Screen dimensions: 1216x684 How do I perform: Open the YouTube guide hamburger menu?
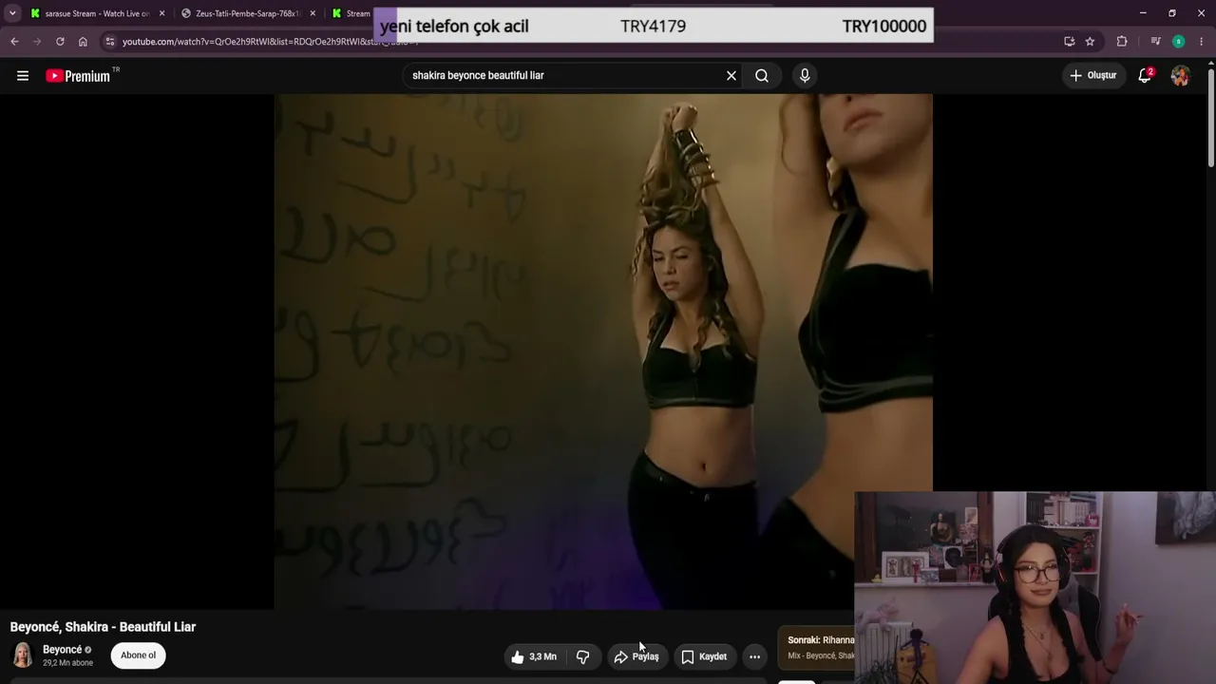click(23, 76)
